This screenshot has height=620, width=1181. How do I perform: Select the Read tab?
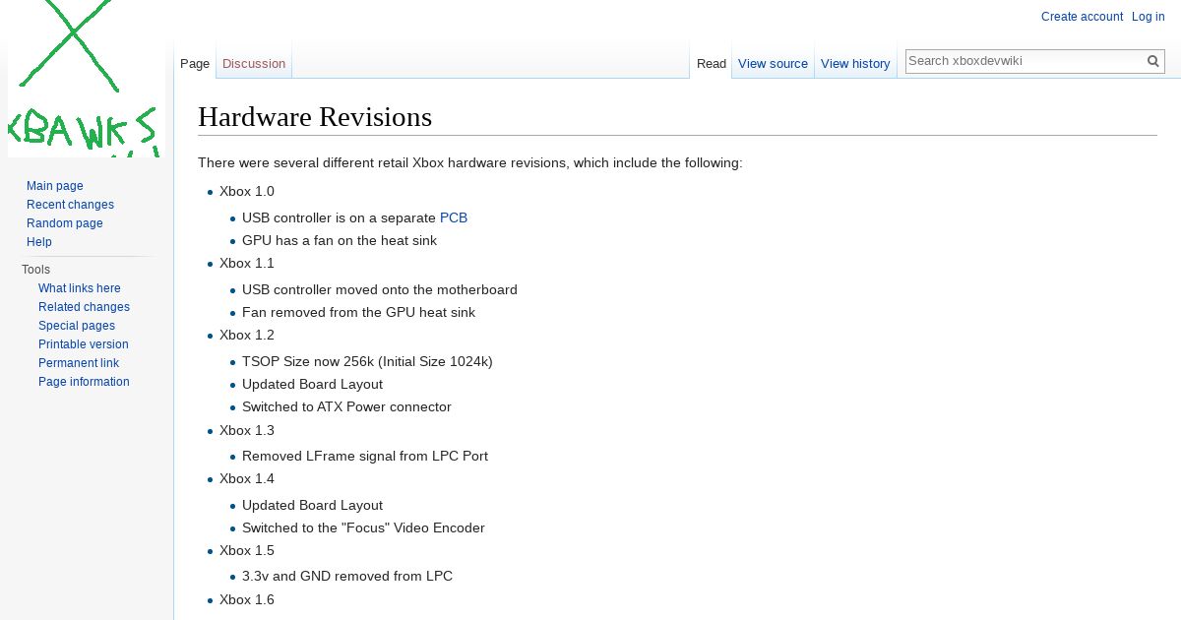click(712, 63)
